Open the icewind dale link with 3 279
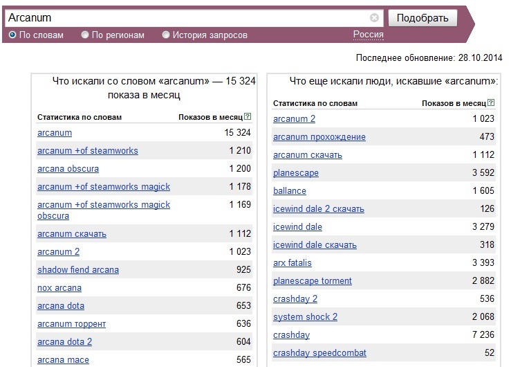511x367 pixels. 297,226
